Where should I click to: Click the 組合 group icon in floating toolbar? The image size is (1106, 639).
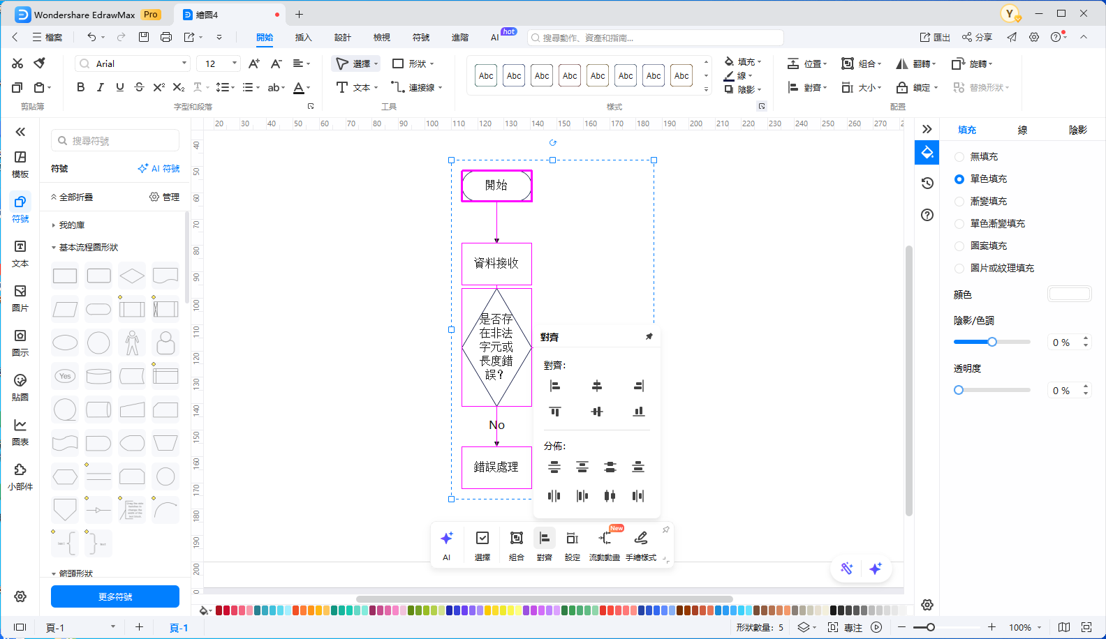[x=516, y=539]
